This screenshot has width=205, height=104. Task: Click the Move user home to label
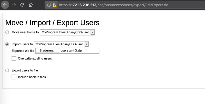(25, 32)
